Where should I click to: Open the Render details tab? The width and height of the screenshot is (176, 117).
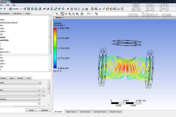pyautogui.click(x=20, y=78)
